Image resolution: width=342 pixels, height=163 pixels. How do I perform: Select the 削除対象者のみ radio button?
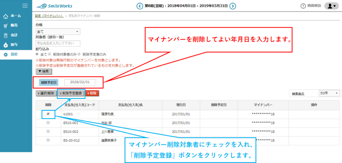(x=49, y=54)
